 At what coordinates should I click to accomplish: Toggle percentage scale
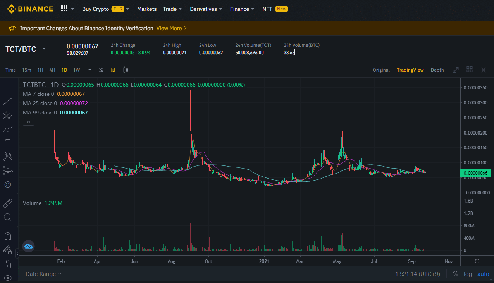click(x=455, y=274)
